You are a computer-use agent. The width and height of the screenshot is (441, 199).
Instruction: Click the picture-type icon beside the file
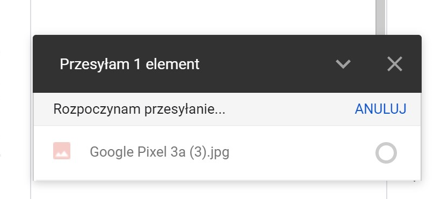coord(62,151)
